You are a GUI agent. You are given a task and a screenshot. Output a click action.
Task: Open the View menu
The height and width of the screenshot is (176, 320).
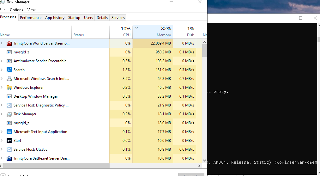tap(31, 9)
